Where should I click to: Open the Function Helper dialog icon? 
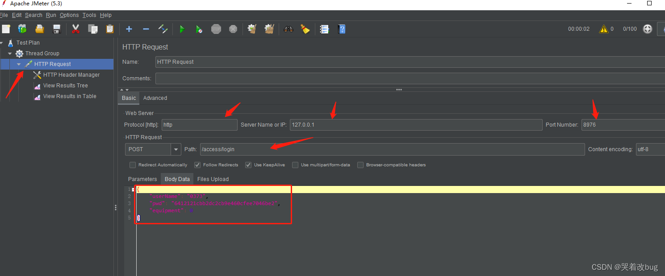[325, 29]
